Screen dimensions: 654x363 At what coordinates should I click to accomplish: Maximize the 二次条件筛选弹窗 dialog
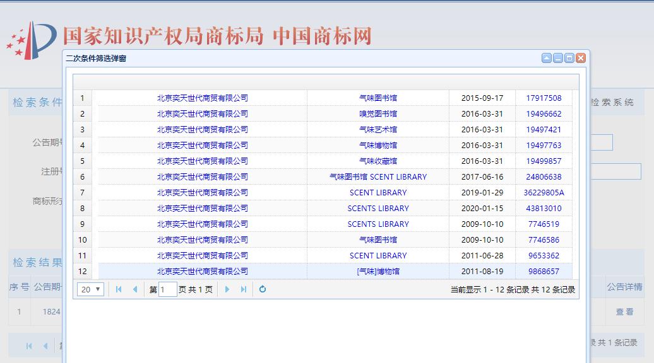point(569,58)
